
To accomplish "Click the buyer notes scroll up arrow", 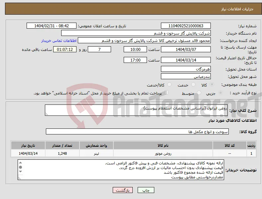I will (x=21, y=163).
